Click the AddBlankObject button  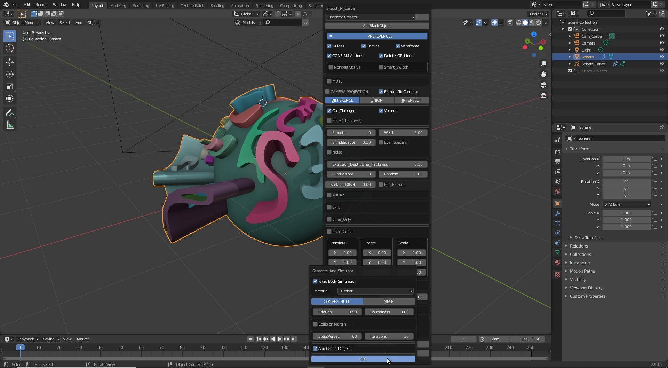(x=377, y=26)
